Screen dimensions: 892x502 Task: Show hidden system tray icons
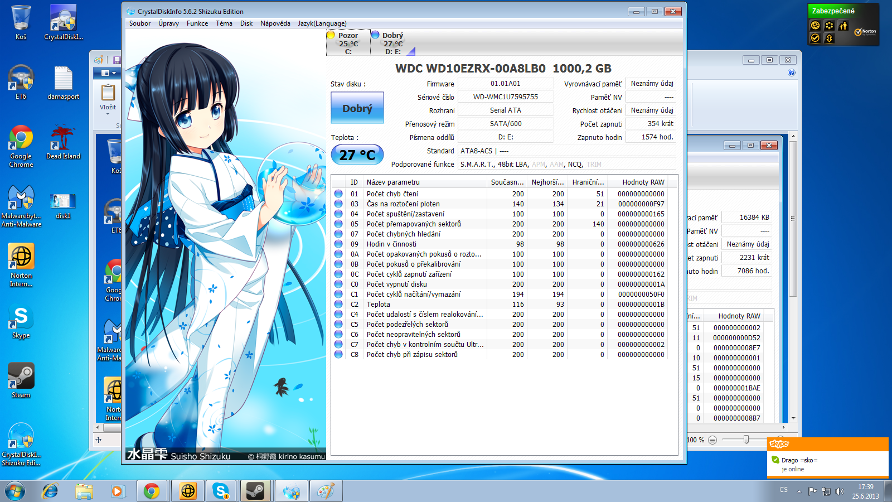(799, 491)
